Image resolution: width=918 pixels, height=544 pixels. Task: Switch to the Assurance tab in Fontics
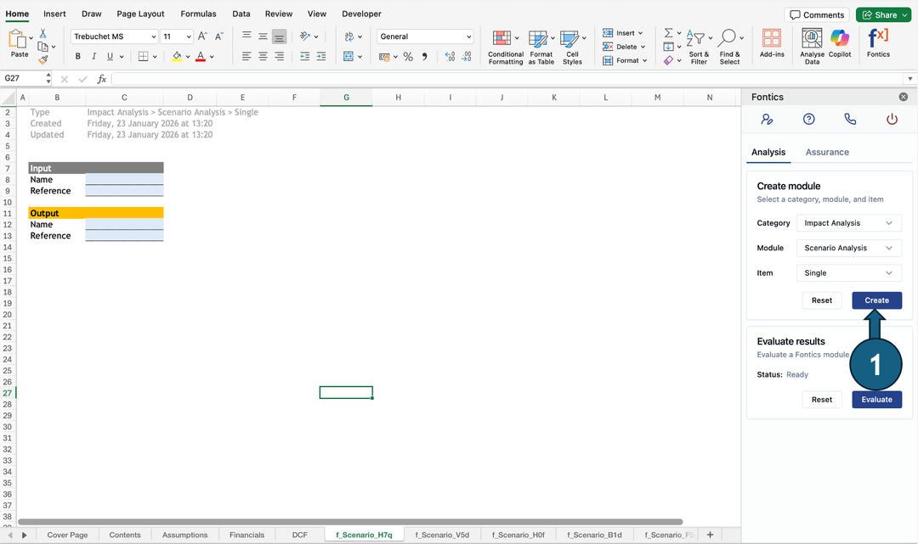point(827,152)
